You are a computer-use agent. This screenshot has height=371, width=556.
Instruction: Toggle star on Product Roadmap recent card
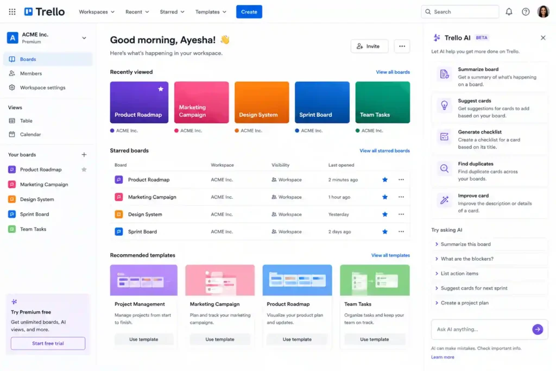(x=161, y=89)
